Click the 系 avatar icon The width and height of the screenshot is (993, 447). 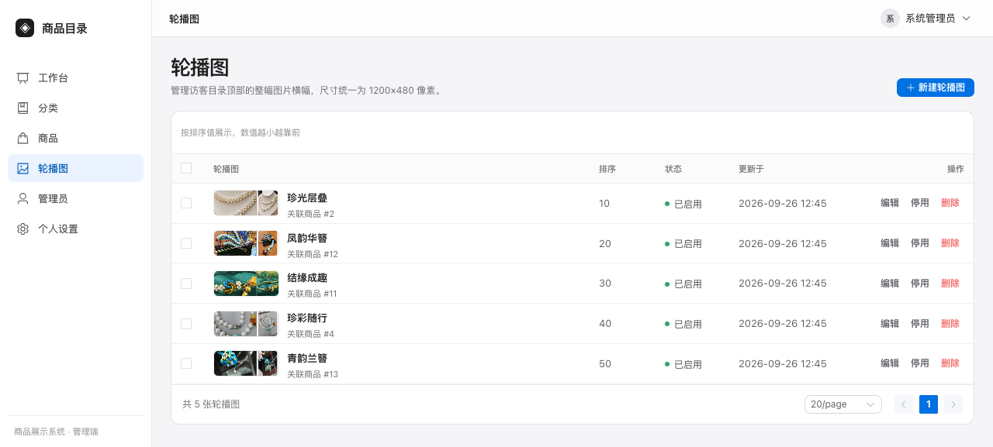(x=890, y=19)
